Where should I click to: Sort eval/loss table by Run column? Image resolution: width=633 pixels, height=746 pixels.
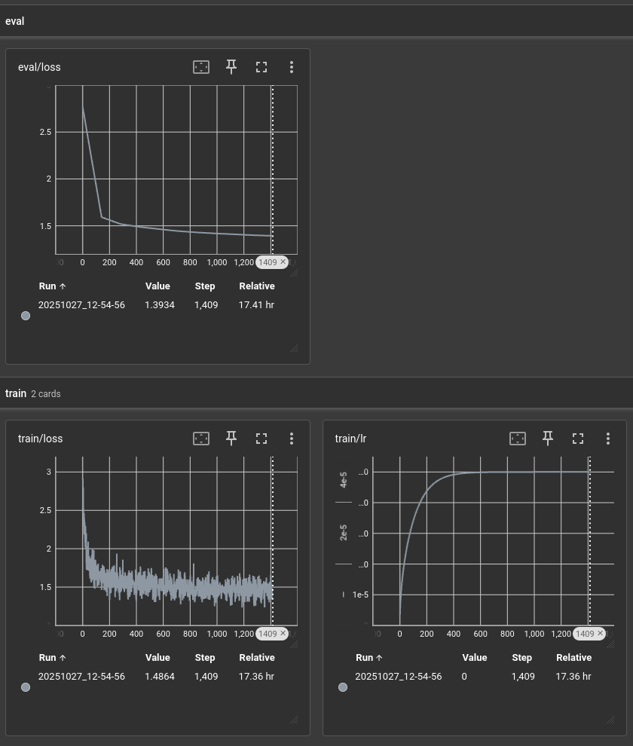coord(51,286)
